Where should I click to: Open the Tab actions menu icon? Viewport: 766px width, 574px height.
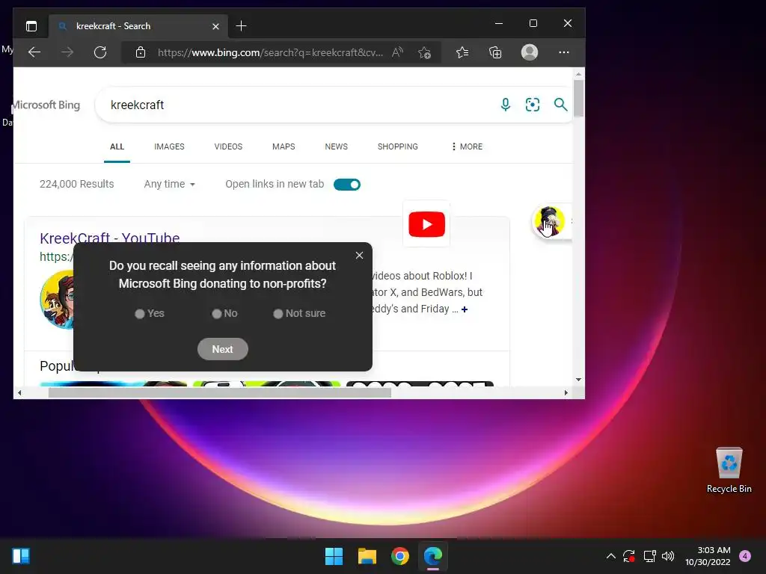31,26
